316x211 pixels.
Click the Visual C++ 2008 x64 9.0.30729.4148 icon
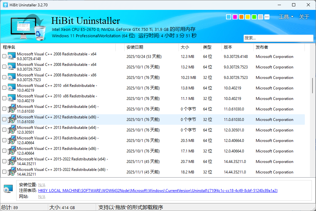(11, 56)
